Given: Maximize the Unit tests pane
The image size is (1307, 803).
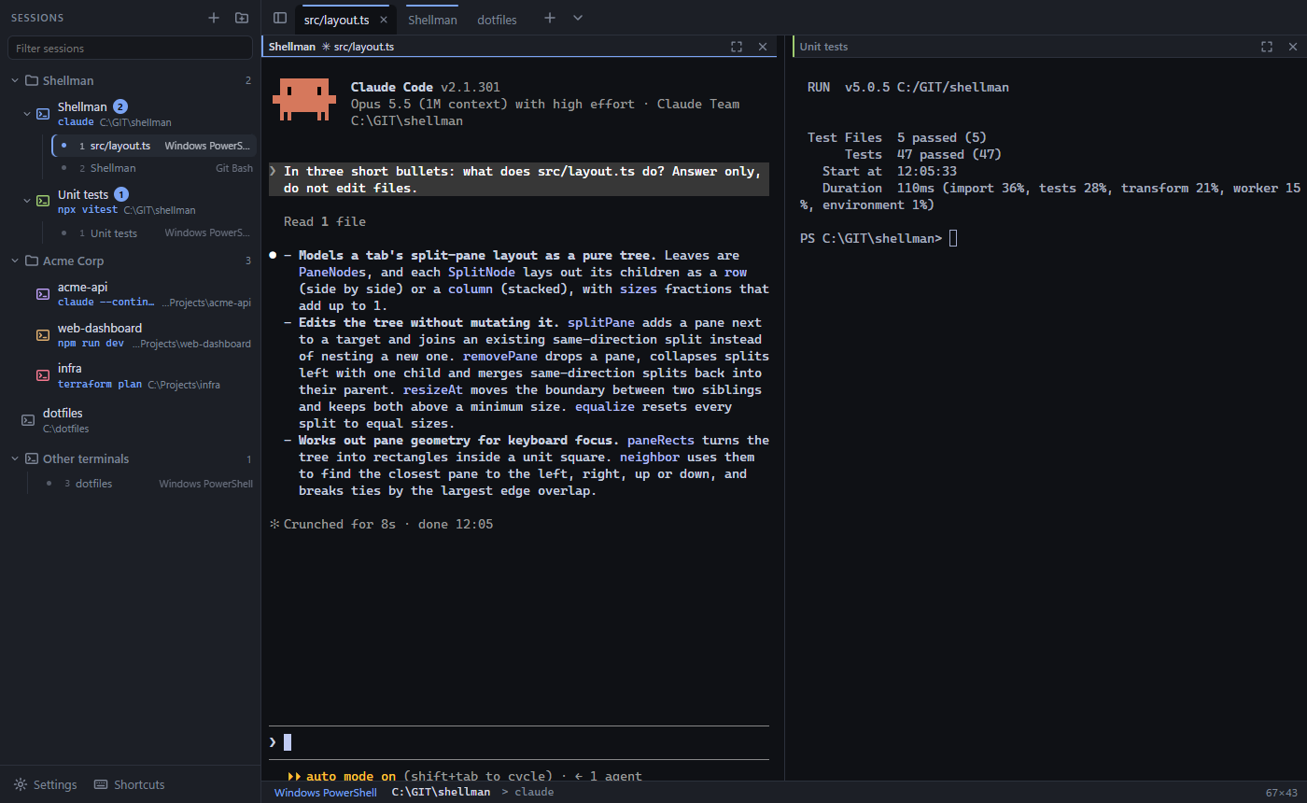Looking at the screenshot, I should click(x=1267, y=47).
